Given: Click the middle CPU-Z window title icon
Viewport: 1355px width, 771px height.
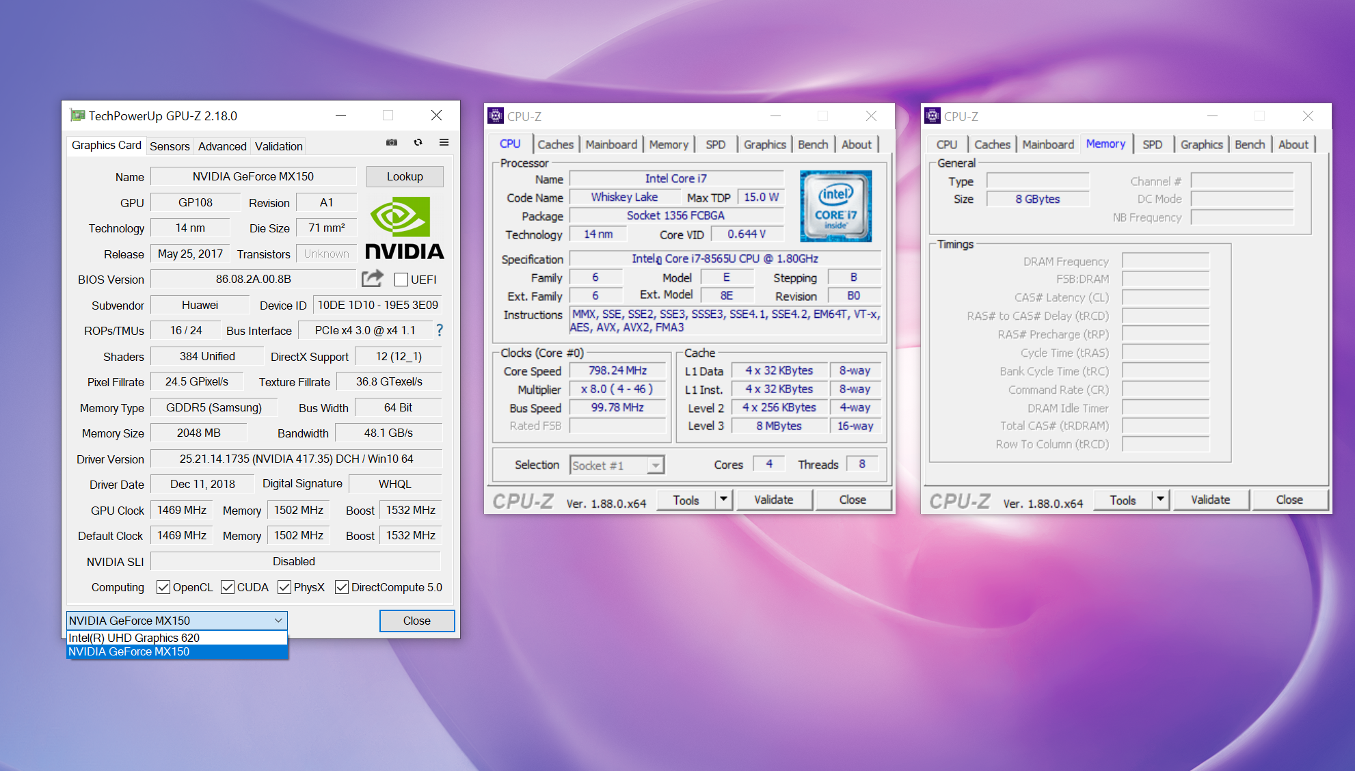Looking at the screenshot, I should tap(496, 116).
